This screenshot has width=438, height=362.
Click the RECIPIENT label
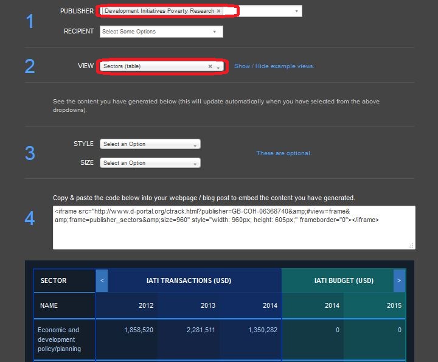click(78, 31)
